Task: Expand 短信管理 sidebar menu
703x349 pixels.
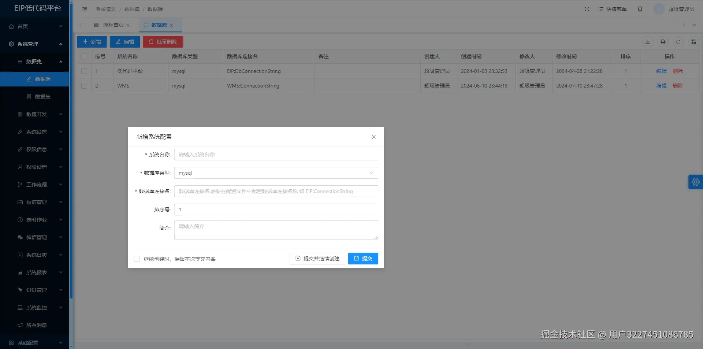Action: [x=35, y=202]
